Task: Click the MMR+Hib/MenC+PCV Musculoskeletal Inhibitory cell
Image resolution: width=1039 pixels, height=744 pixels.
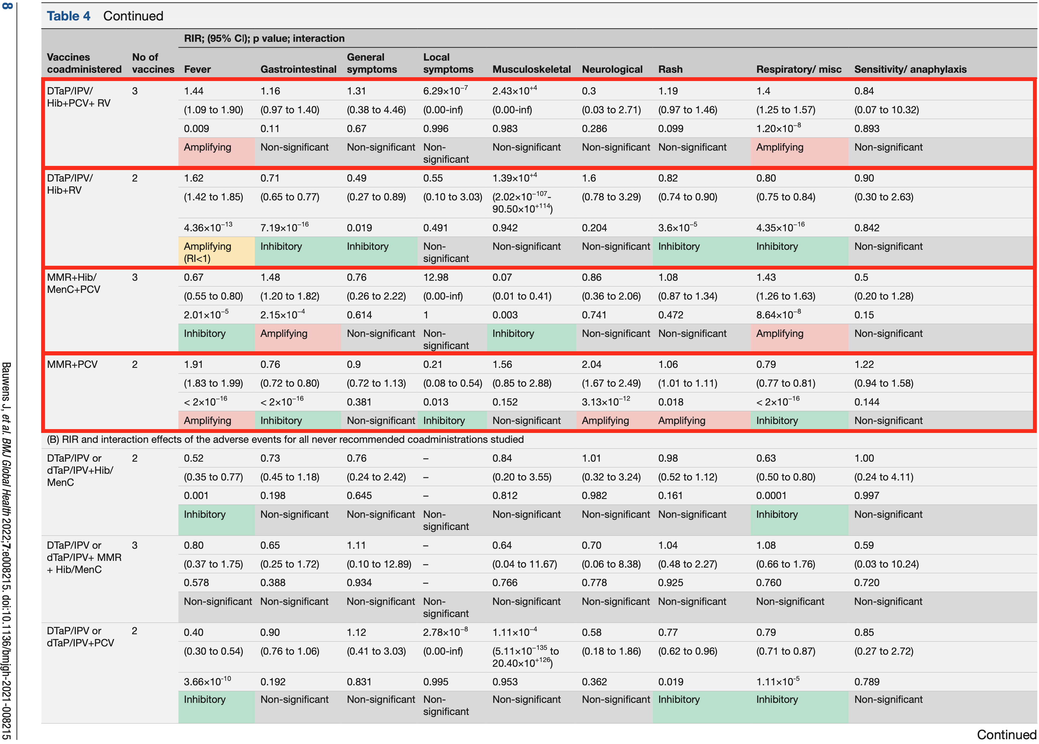Action: (513, 333)
